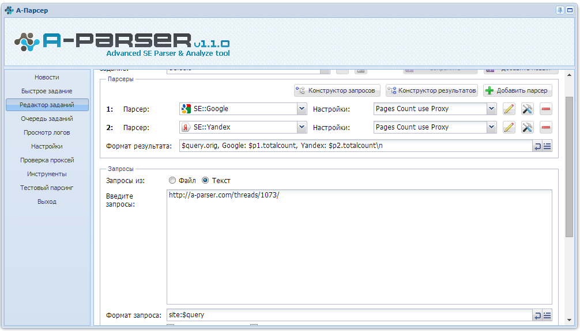Click the http://a-parser.com/threads/1073/ query text
Image resolution: width=580 pixels, height=331 pixels.
click(x=224, y=195)
